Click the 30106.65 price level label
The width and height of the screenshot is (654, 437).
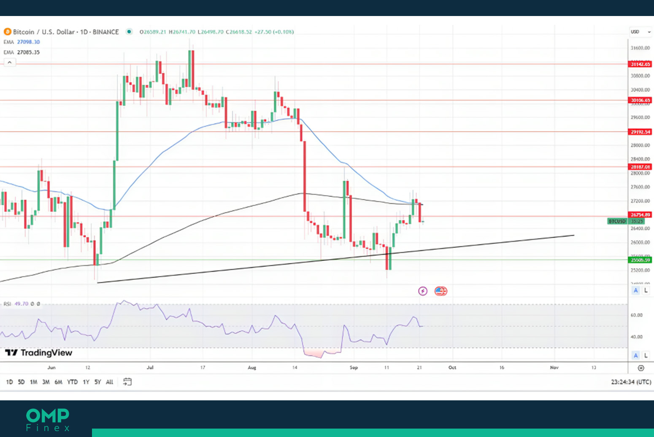(640, 100)
